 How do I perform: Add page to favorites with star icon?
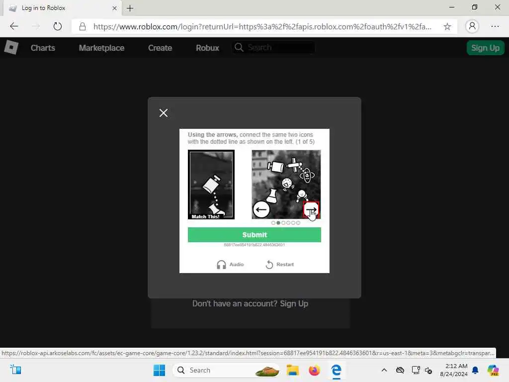(x=447, y=26)
